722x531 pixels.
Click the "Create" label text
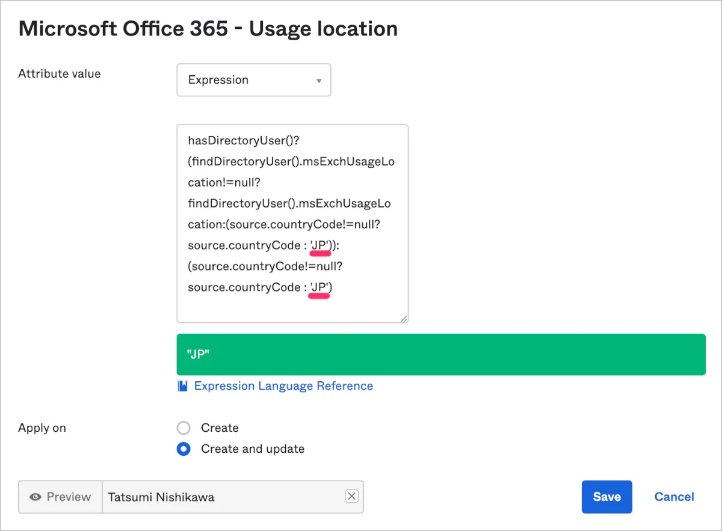coord(220,428)
